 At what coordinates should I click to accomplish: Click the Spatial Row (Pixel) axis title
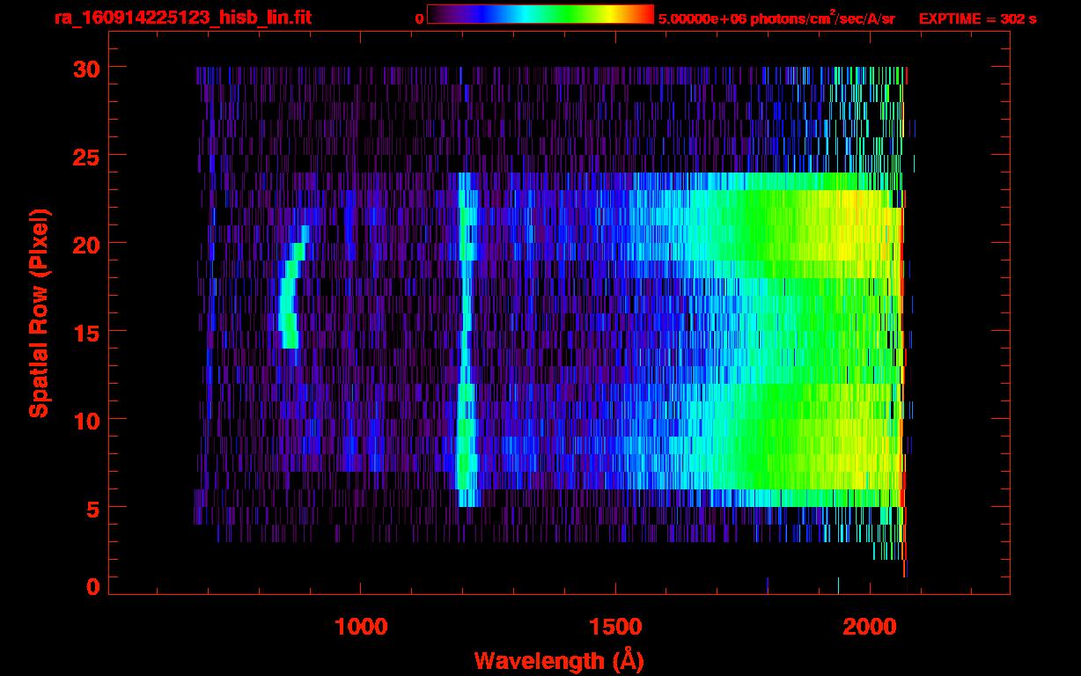(x=39, y=313)
